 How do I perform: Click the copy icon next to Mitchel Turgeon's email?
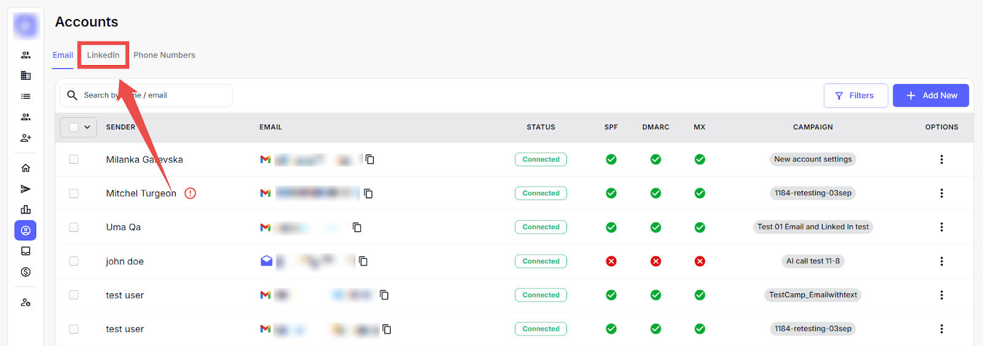[x=369, y=193]
